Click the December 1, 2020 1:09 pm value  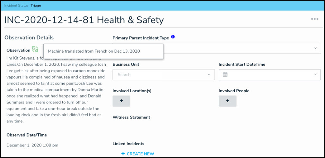click(32, 145)
